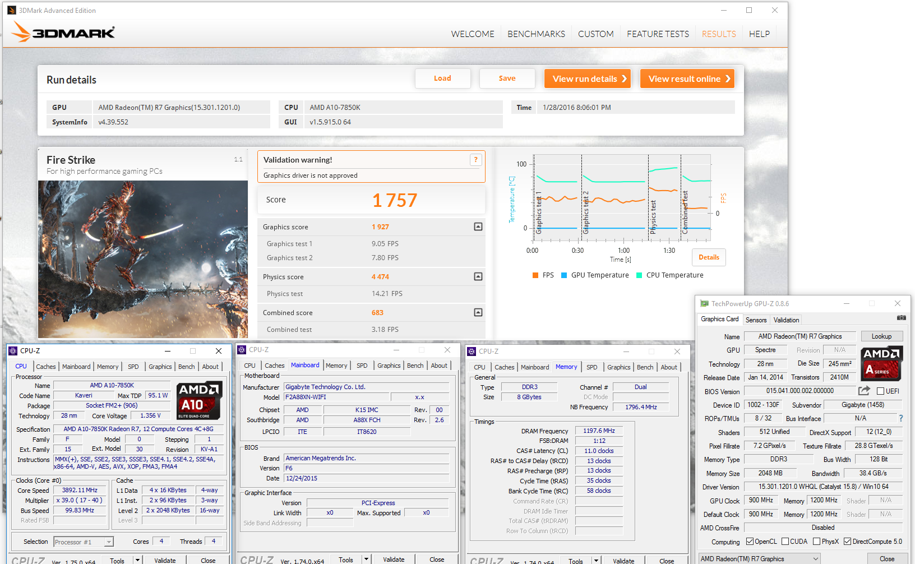Viewport: 915px width, 564px height.
Task: Open Caches tab in CPU-Z CPU window
Action: coord(46,367)
